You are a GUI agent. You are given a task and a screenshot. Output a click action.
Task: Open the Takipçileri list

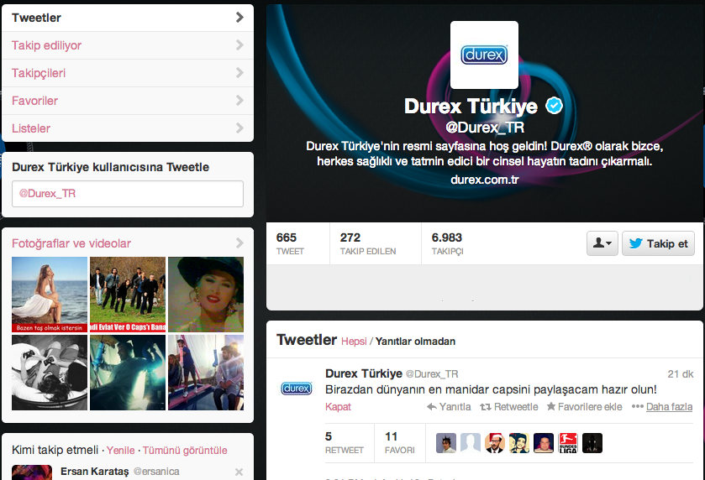tap(128, 73)
